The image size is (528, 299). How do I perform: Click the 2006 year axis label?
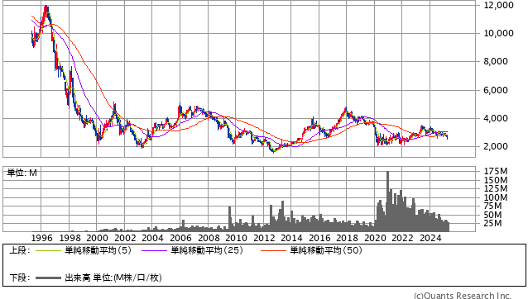click(180, 238)
